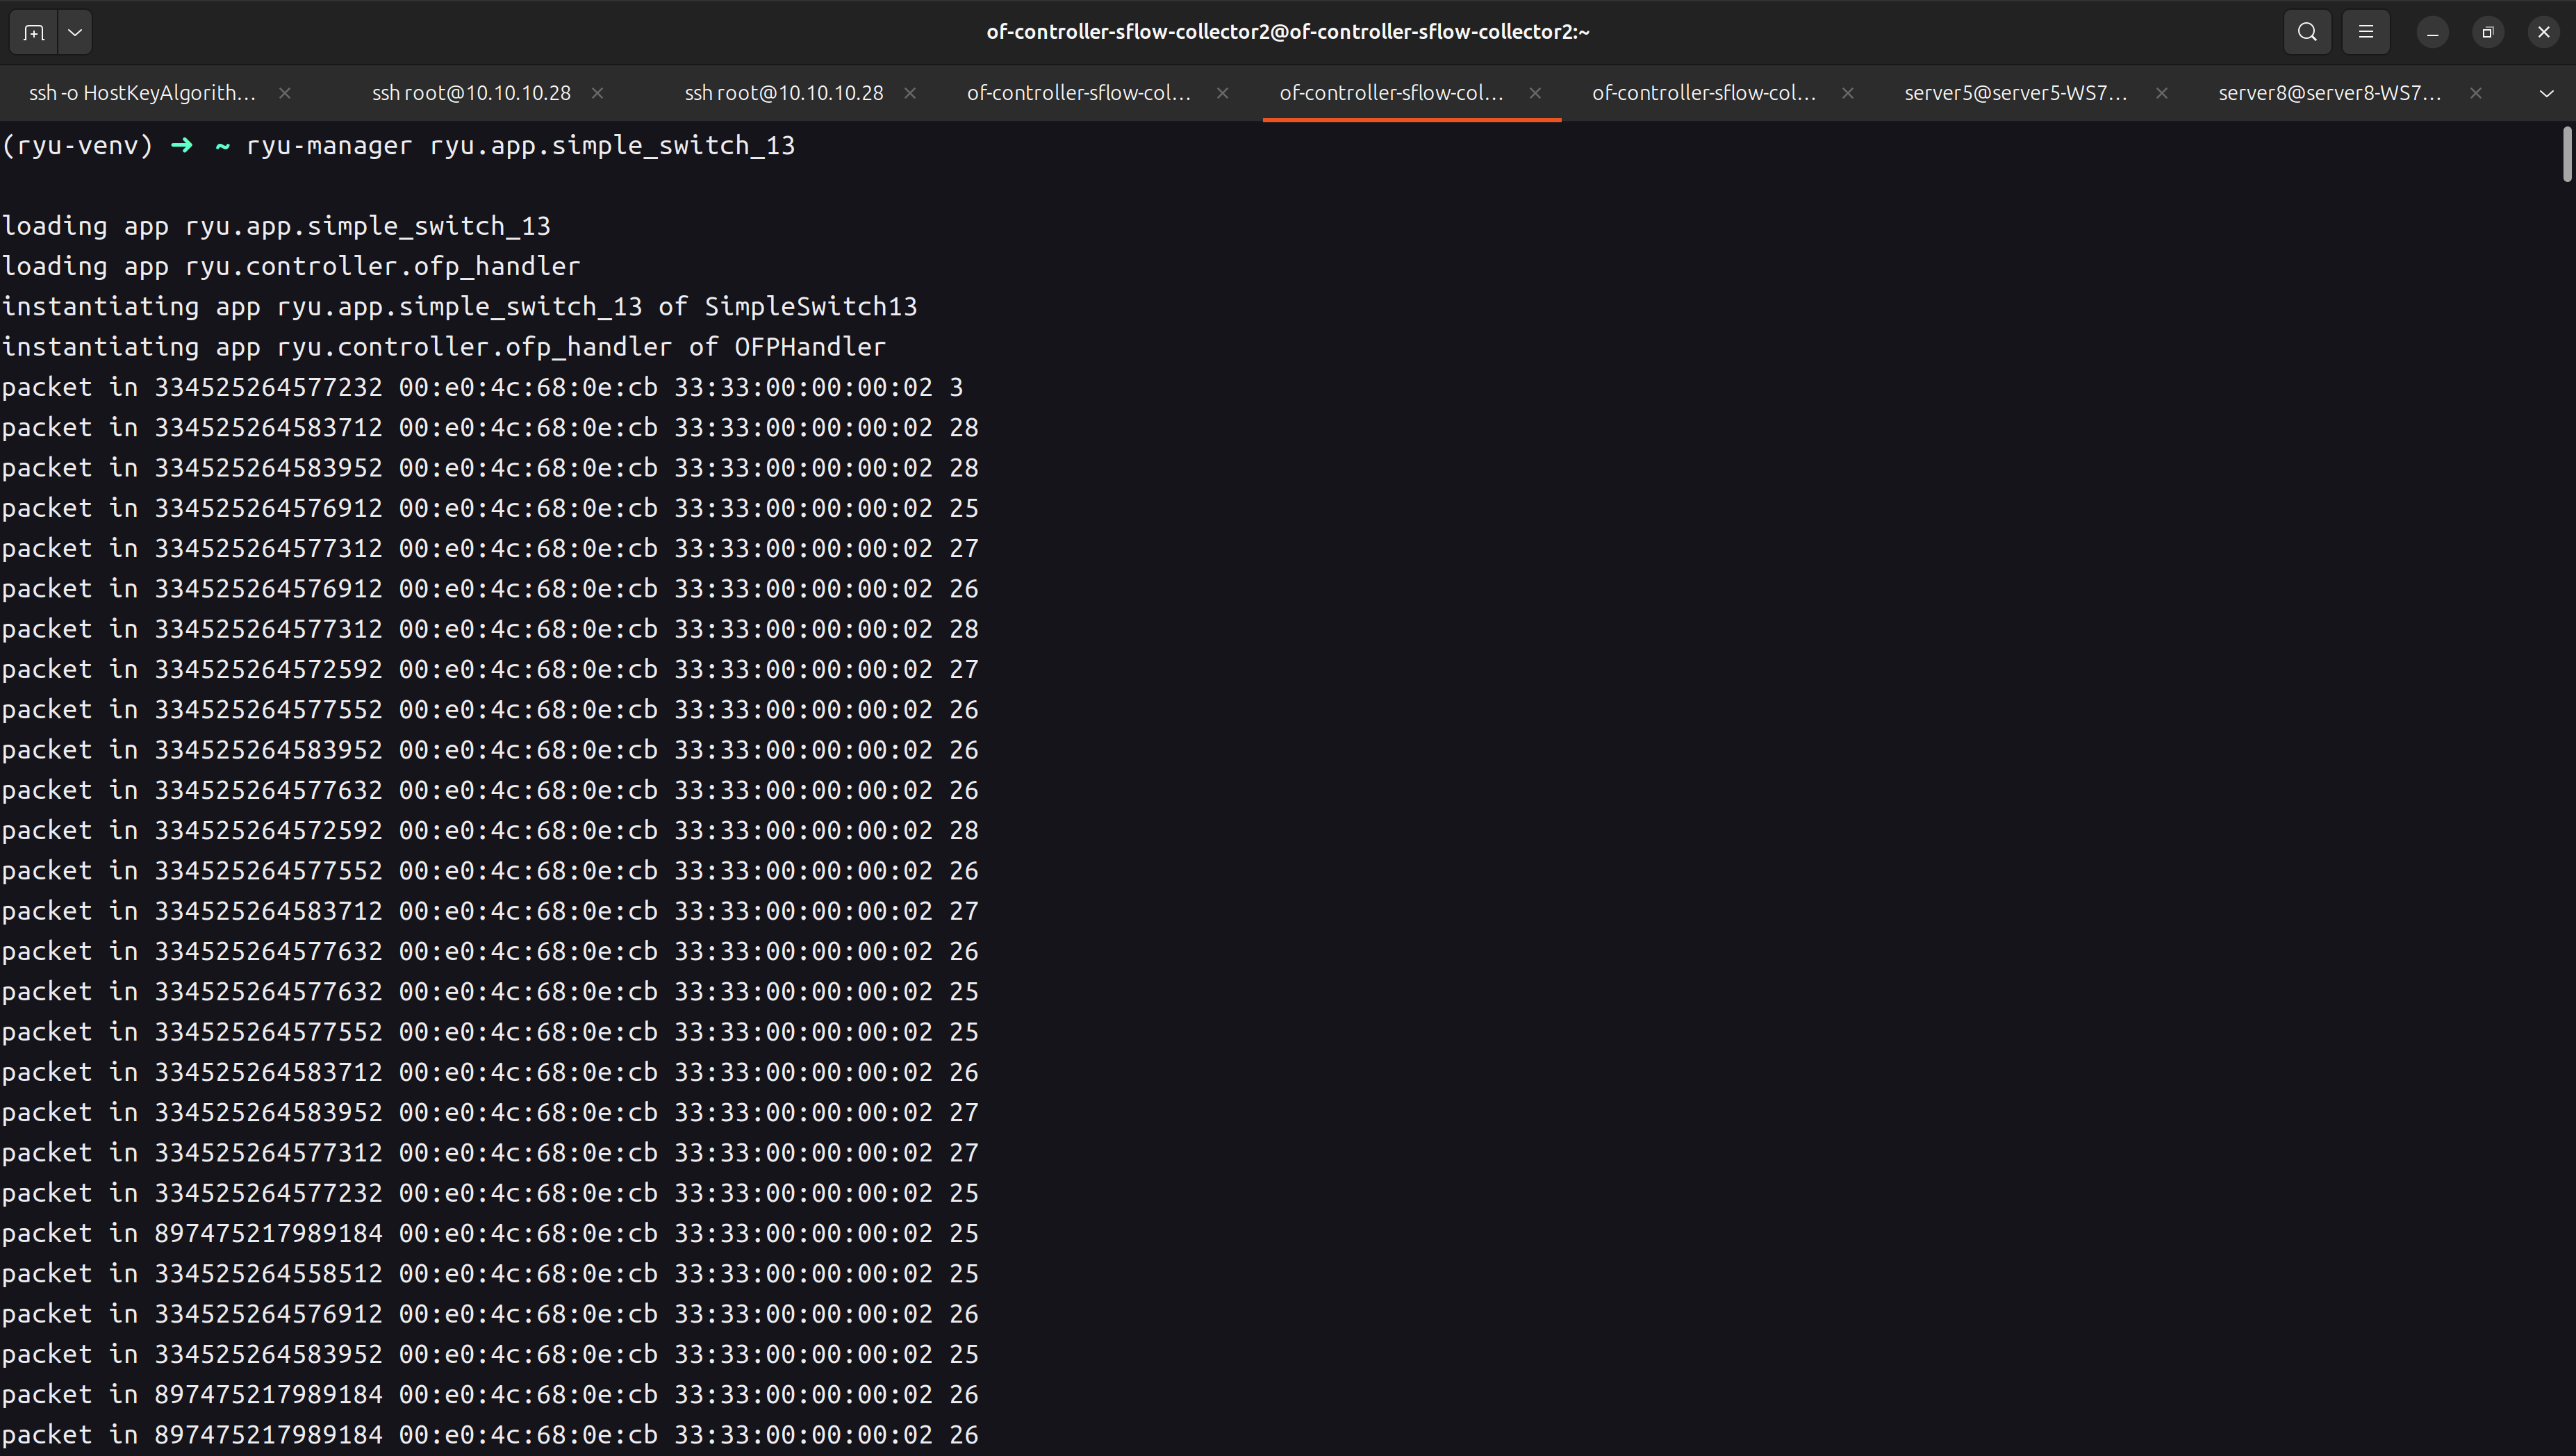Switch to ssh -o HostKeyAlgorith tab
The image size is (2576, 1456).
(x=142, y=93)
